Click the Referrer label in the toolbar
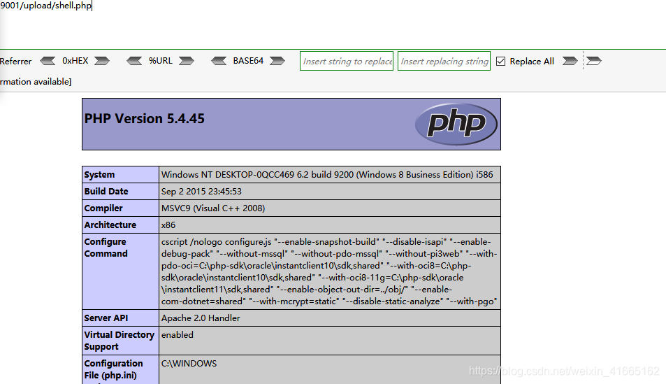This screenshot has height=384, width=666. (x=15, y=62)
